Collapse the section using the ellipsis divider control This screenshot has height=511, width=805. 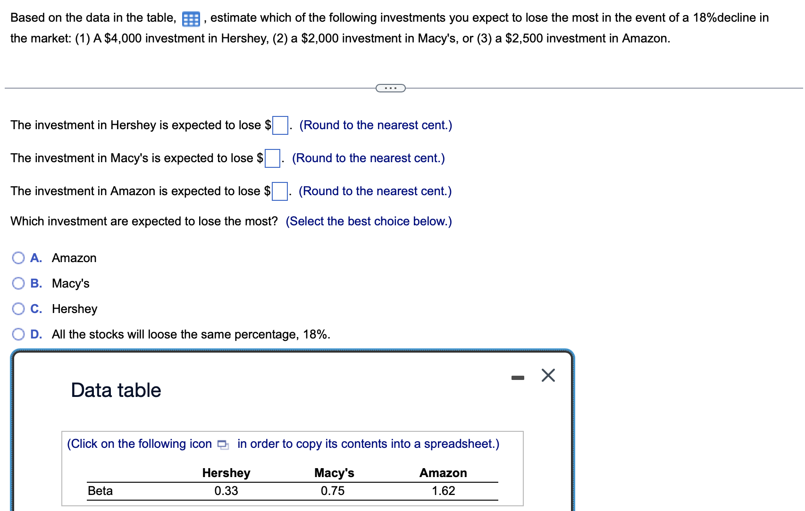pos(391,88)
